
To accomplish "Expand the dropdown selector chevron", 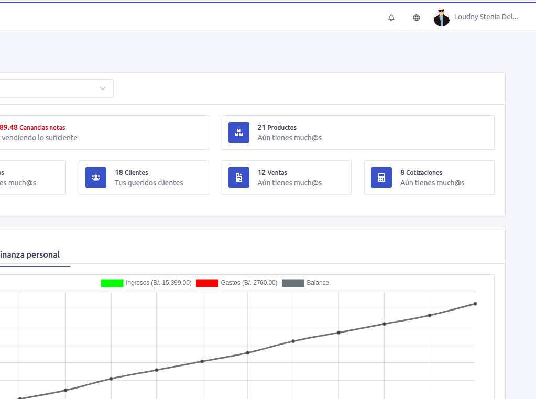I will (103, 88).
